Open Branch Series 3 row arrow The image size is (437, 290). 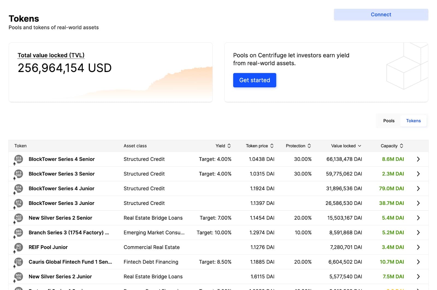tap(418, 233)
